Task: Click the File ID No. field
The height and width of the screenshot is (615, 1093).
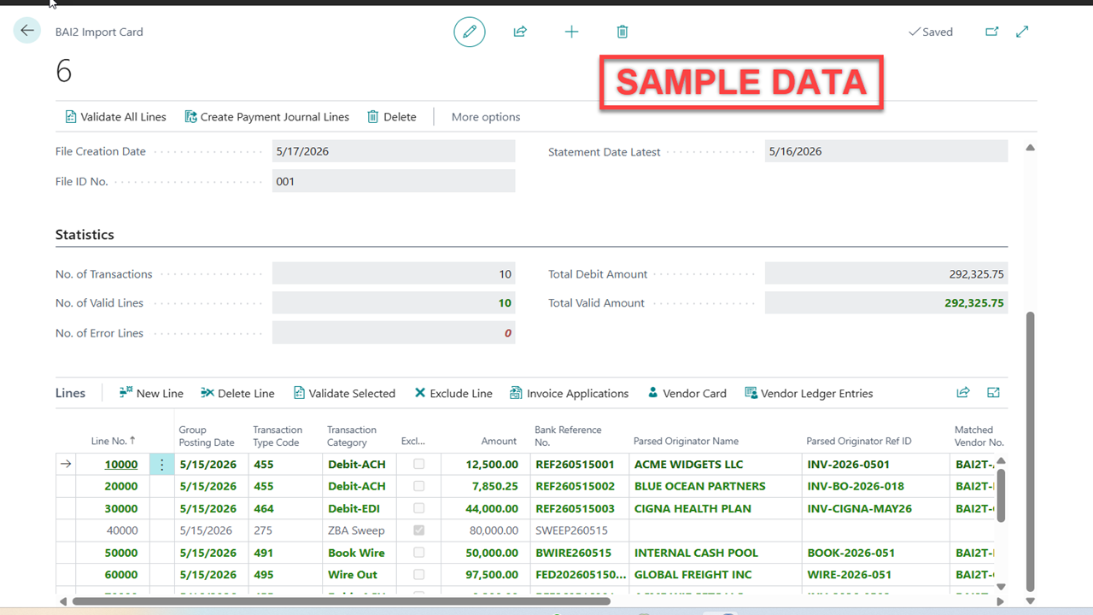Action: click(x=394, y=181)
